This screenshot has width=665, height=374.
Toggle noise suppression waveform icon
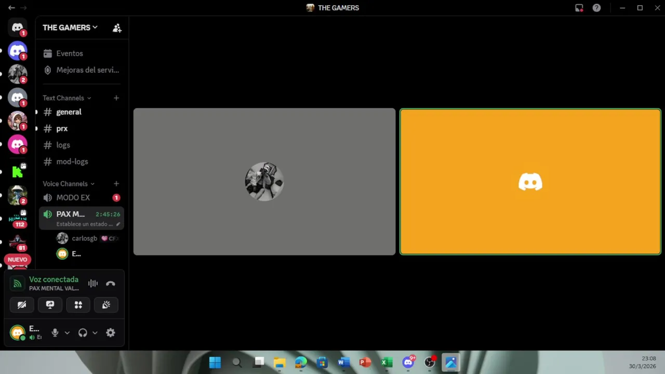point(93,284)
